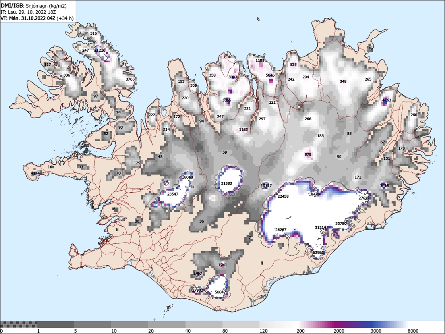Click the snow value 93
Image resolution: width=445 pixels, height=334 pixels.
click(x=121, y=127)
